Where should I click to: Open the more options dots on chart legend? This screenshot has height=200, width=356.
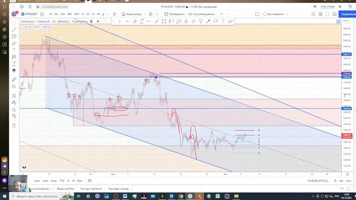click(105, 21)
